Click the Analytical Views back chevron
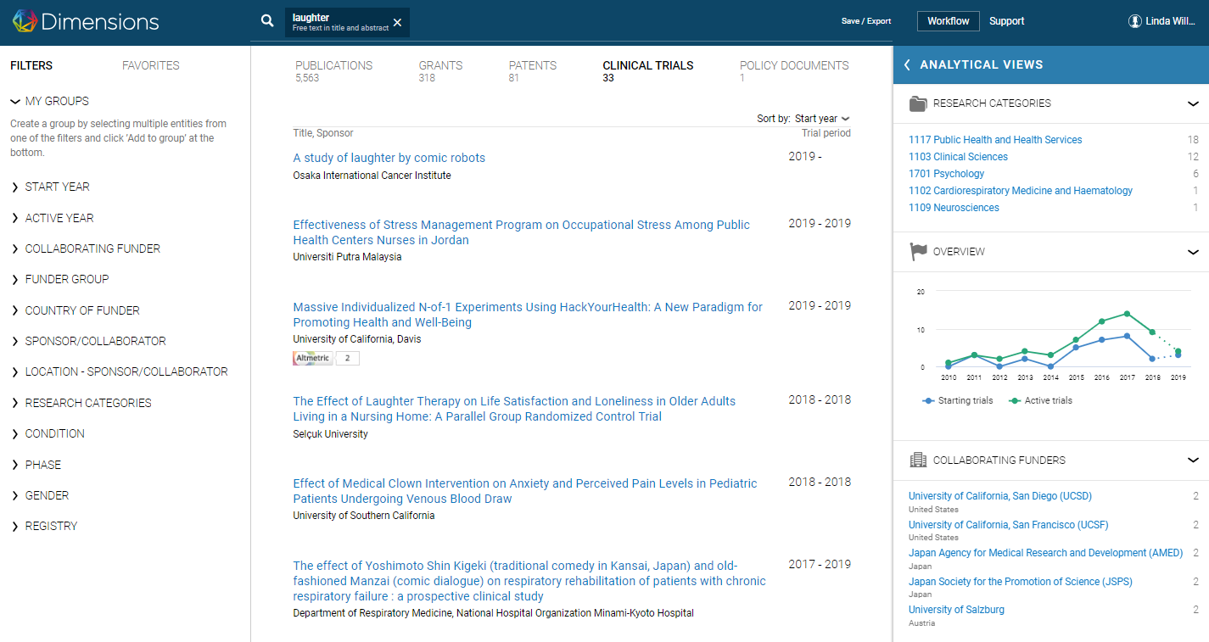Image resolution: width=1209 pixels, height=642 pixels. pos(907,64)
